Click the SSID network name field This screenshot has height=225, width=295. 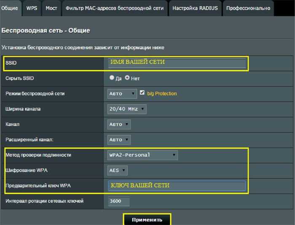(x=177, y=63)
